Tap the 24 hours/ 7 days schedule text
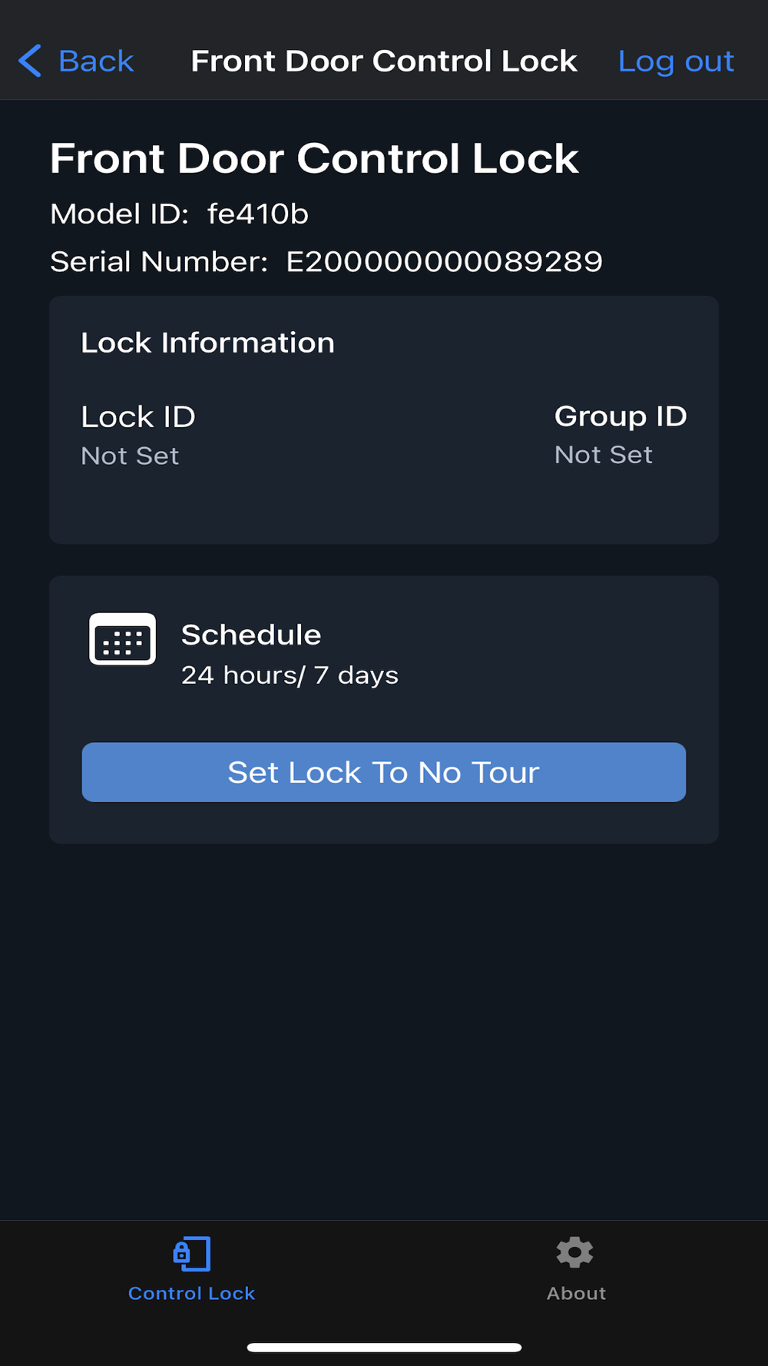The height and width of the screenshot is (1366, 768). click(x=290, y=675)
